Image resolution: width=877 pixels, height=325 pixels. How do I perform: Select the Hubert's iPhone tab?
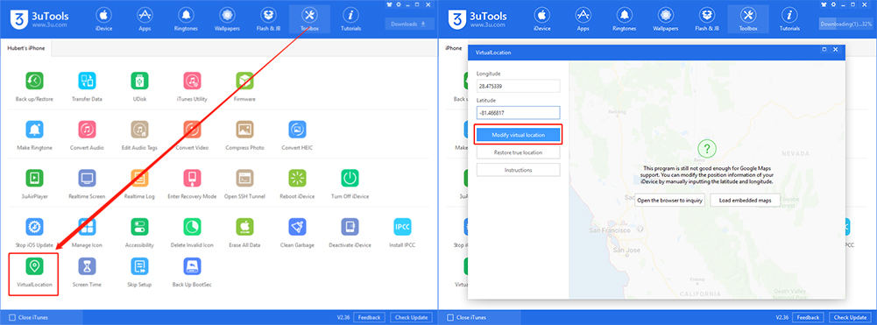26,48
